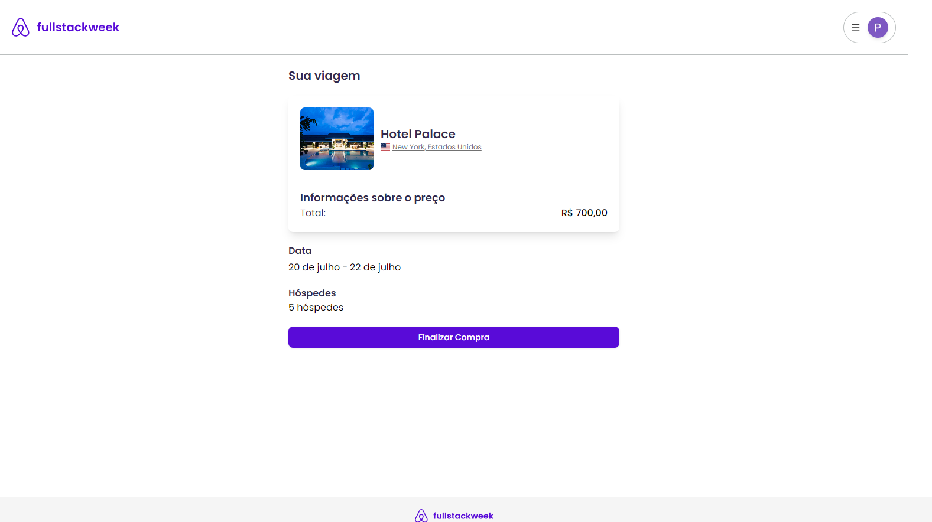The width and height of the screenshot is (932, 522).
Task: Click the "Informações sobre o preço" heading
Action: 372,197
